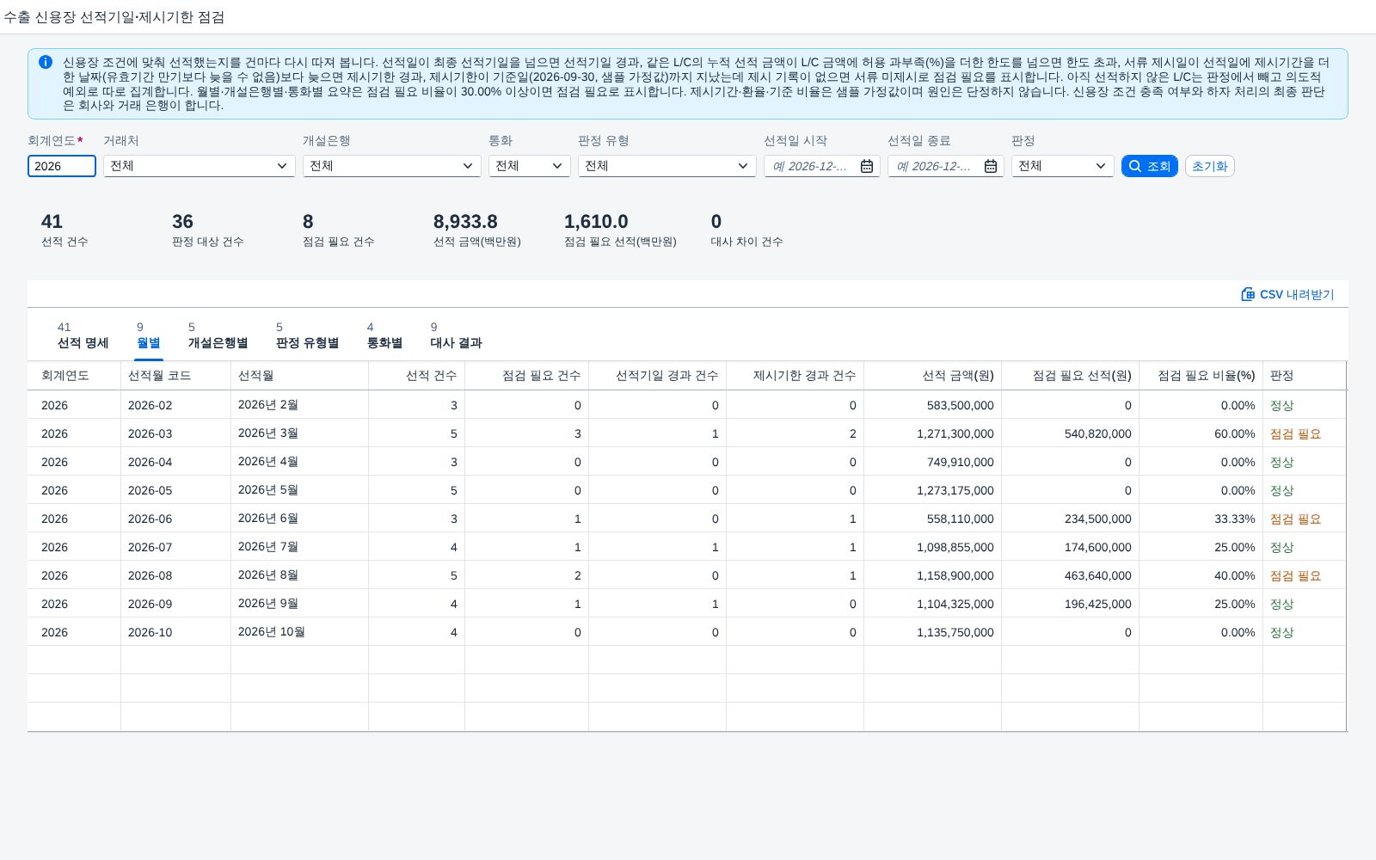
Task: Click the 점검 필요 비율(%) column header
Action: point(1201,376)
